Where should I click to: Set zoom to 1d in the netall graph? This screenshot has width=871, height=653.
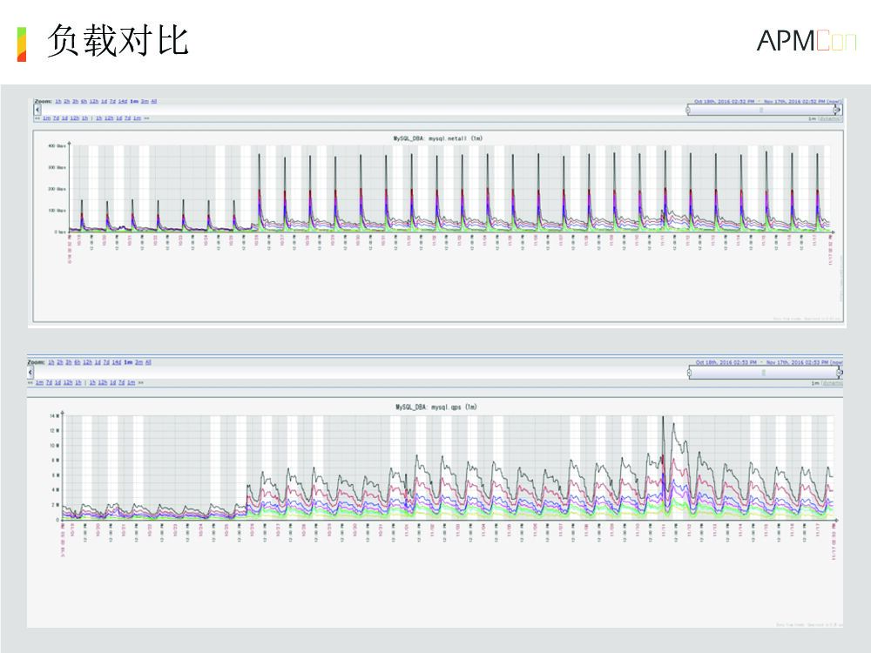(x=104, y=102)
